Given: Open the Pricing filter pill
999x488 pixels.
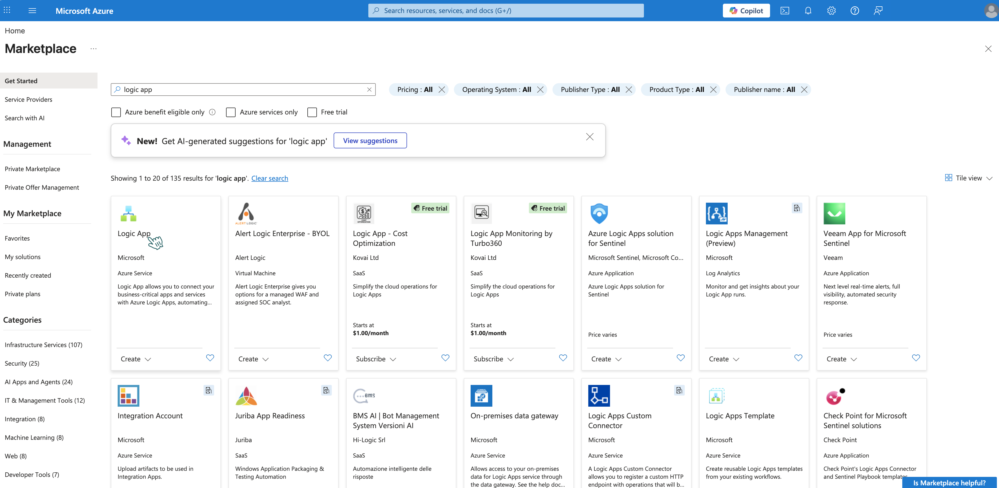Looking at the screenshot, I should (414, 90).
